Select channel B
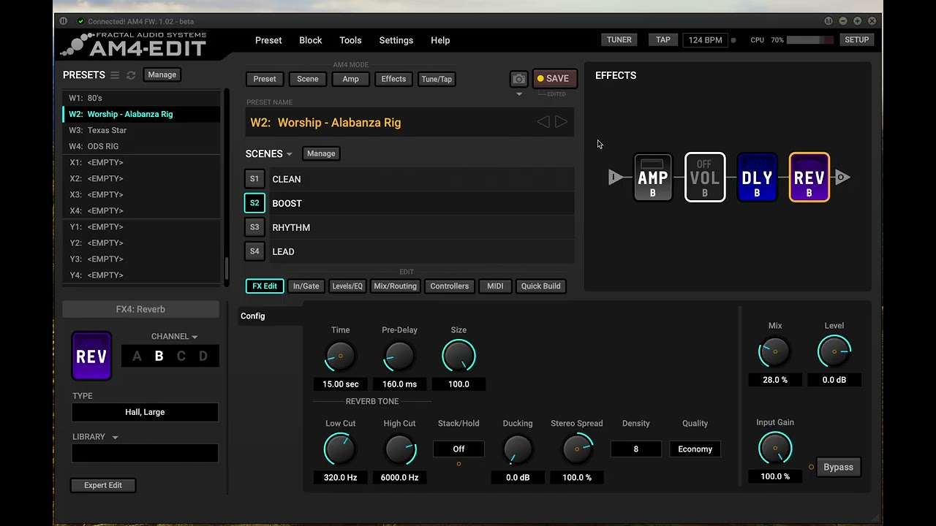Image resolution: width=936 pixels, height=526 pixels. pos(159,357)
